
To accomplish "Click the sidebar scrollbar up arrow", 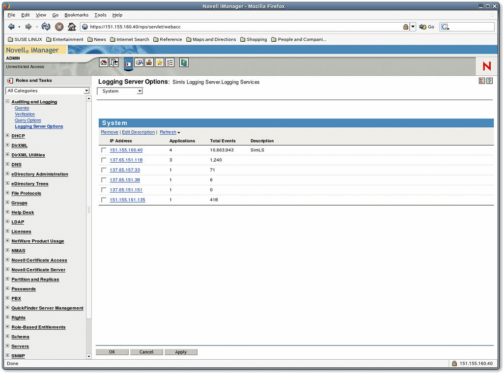I will (89, 99).
